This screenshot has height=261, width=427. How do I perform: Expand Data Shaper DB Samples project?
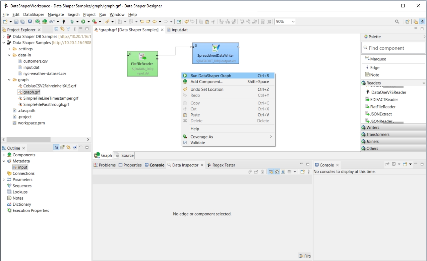(4, 37)
